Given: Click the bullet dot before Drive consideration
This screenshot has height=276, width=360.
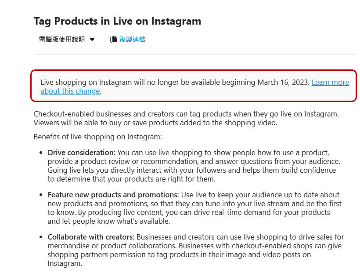Looking at the screenshot, I should [41, 153].
